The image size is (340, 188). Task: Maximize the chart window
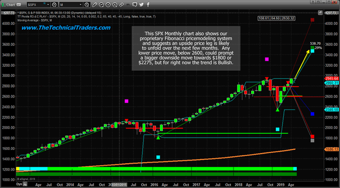(x=329, y=2)
